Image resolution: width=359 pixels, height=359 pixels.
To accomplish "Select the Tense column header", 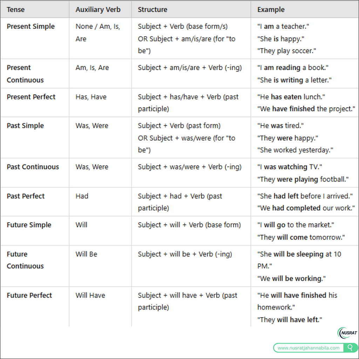I will [15, 9].
